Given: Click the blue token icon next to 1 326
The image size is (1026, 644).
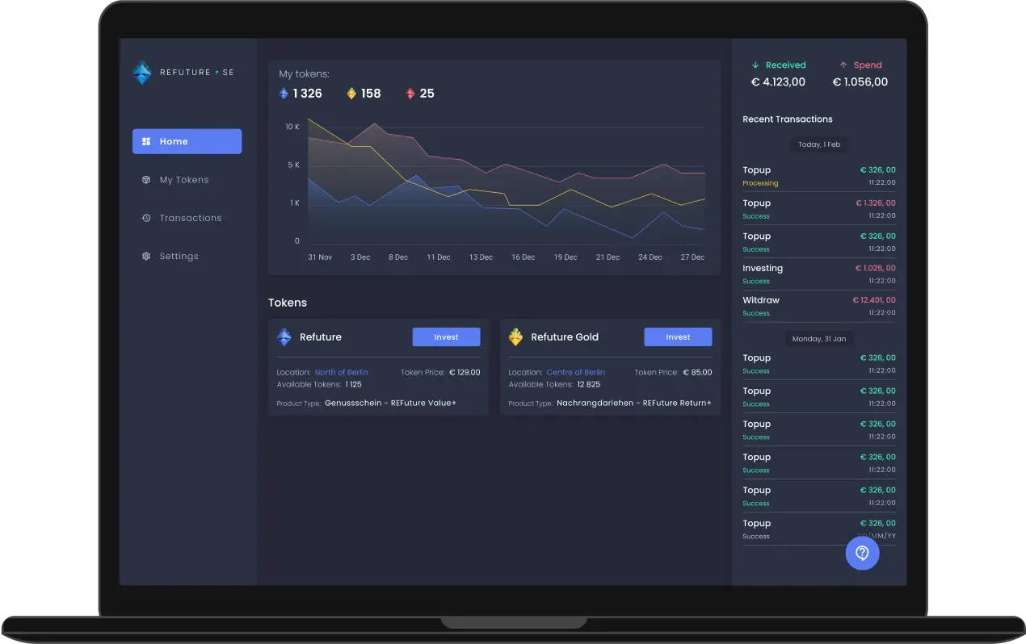Looking at the screenshot, I should (282, 93).
